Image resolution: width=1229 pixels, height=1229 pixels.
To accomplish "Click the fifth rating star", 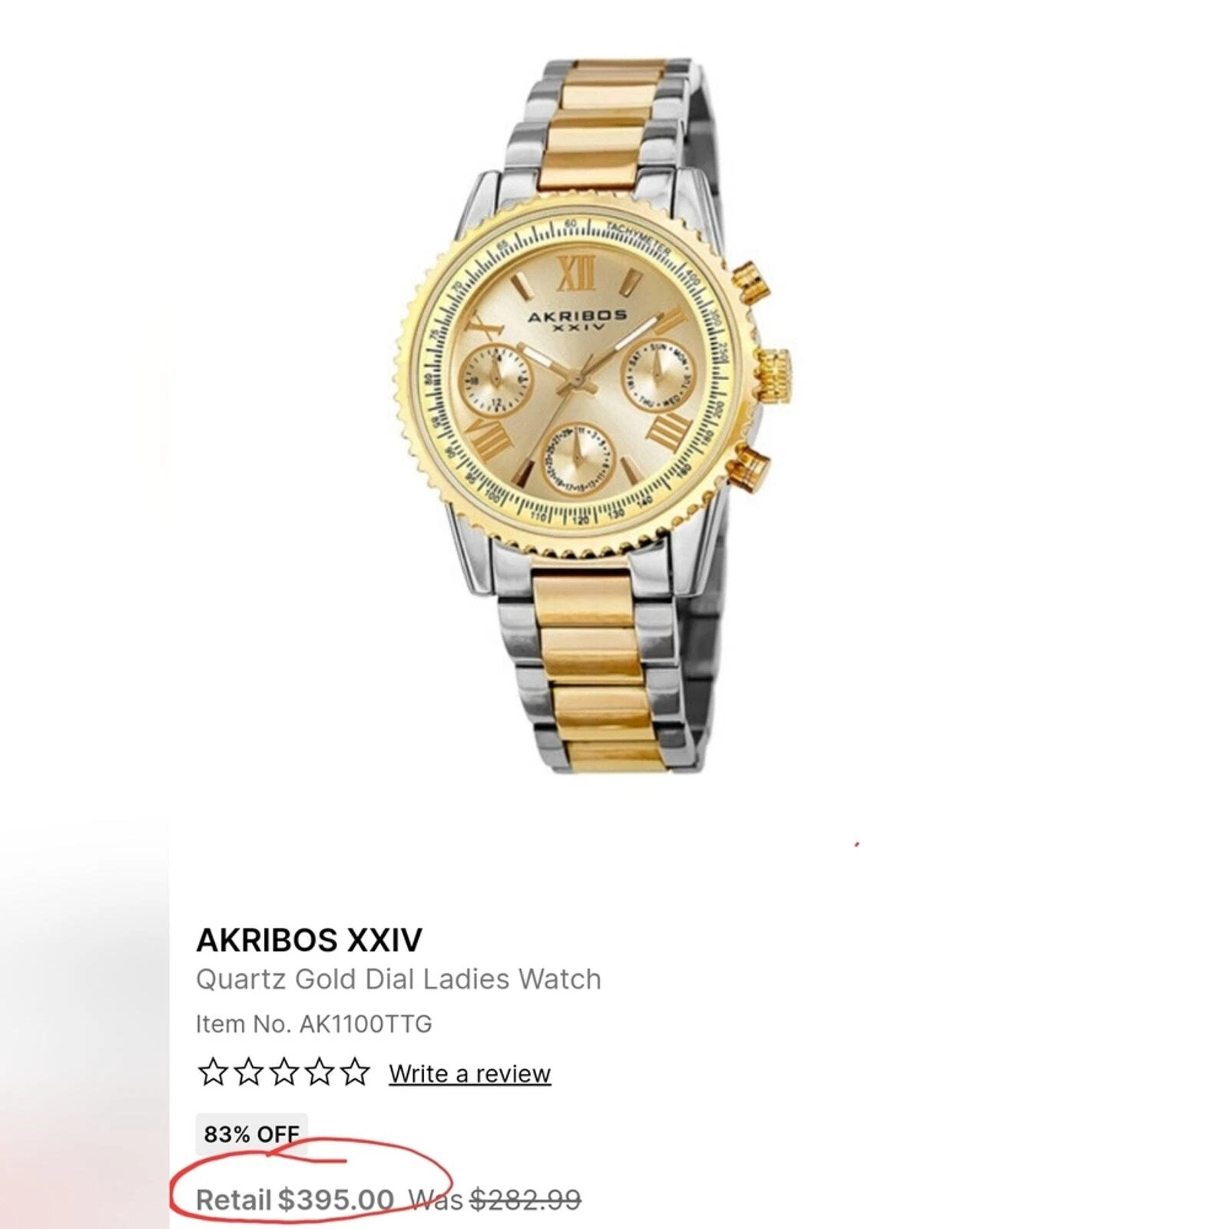I will pos(355,1072).
